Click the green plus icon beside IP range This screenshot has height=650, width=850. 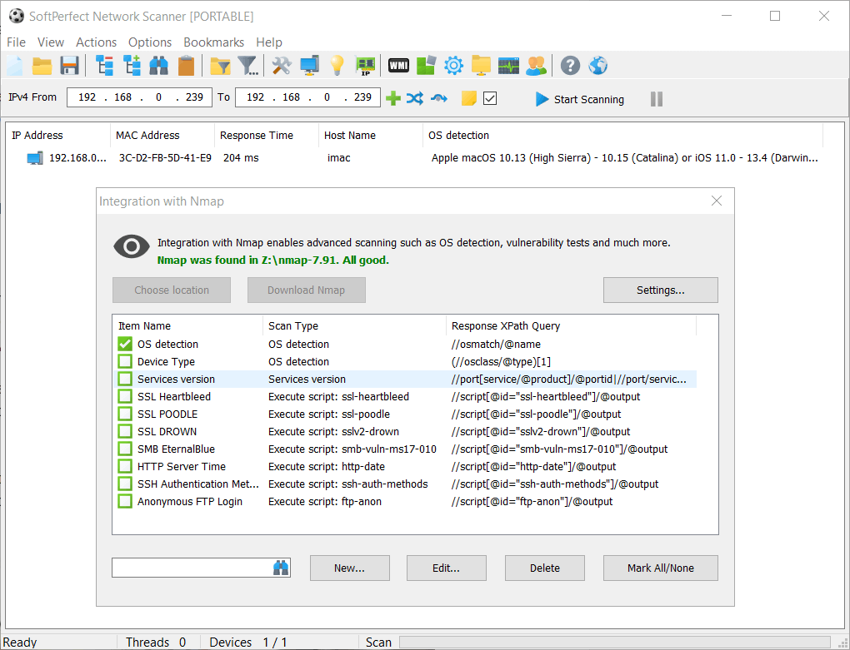(x=393, y=98)
